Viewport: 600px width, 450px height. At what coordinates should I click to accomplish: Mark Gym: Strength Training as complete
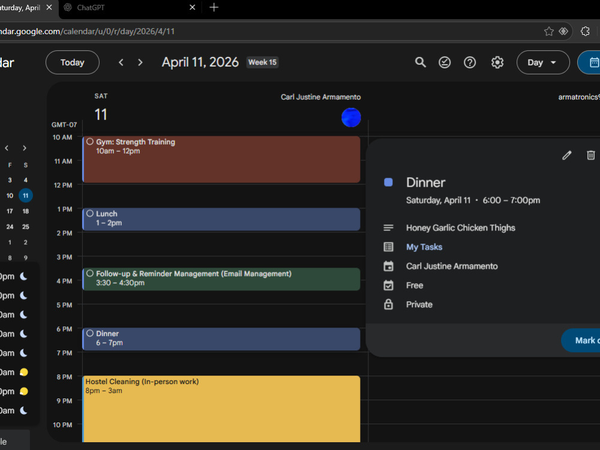pos(90,142)
